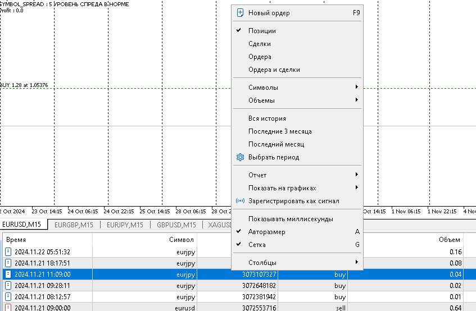Disable the Сетка grid option

tap(257, 245)
